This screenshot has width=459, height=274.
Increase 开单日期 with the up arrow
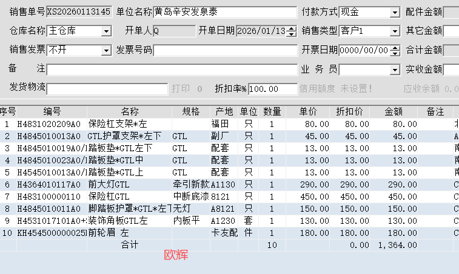click(x=292, y=28)
